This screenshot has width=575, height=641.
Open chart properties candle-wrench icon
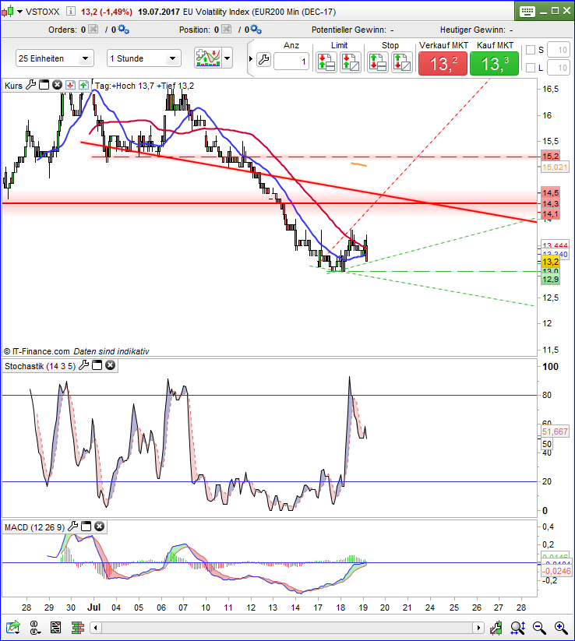496,627
